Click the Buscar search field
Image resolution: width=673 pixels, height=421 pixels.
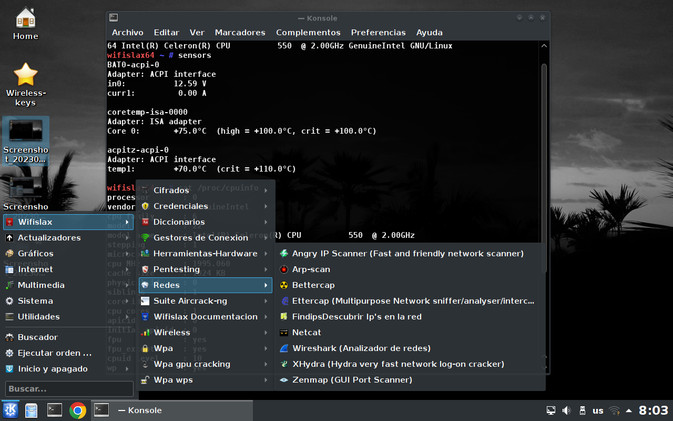pyautogui.click(x=69, y=389)
